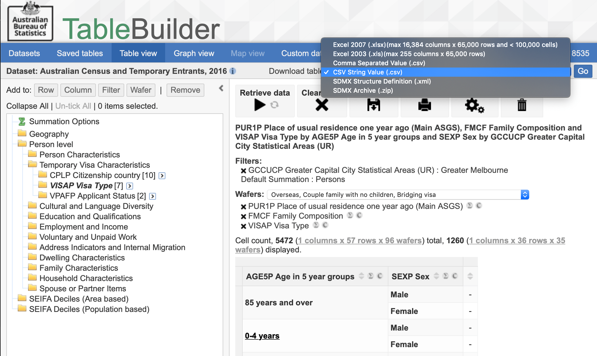The width and height of the screenshot is (597, 356).
Task: Switch to the Graph view tab
Action: click(194, 53)
